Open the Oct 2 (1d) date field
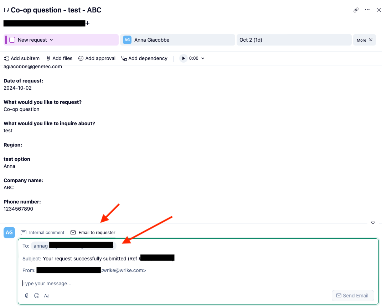Screen dimensions: 382x307 (x=294, y=40)
